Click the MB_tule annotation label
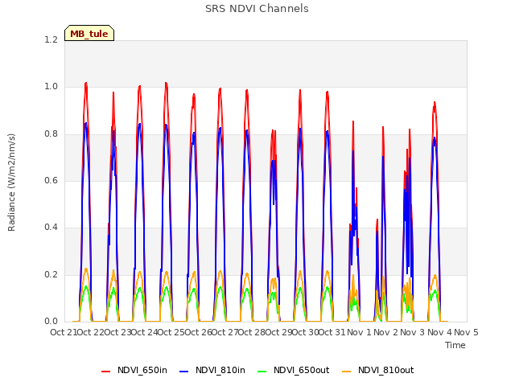This screenshot has width=515, height=386. (89, 33)
